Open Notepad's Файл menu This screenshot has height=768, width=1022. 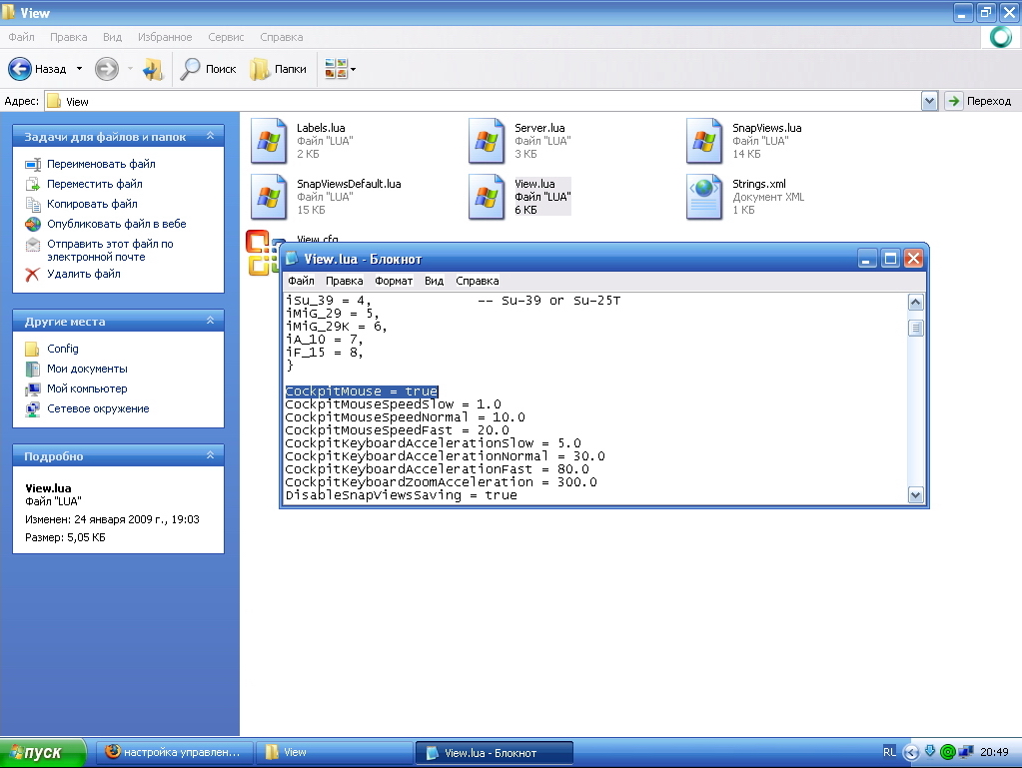tap(301, 281)
